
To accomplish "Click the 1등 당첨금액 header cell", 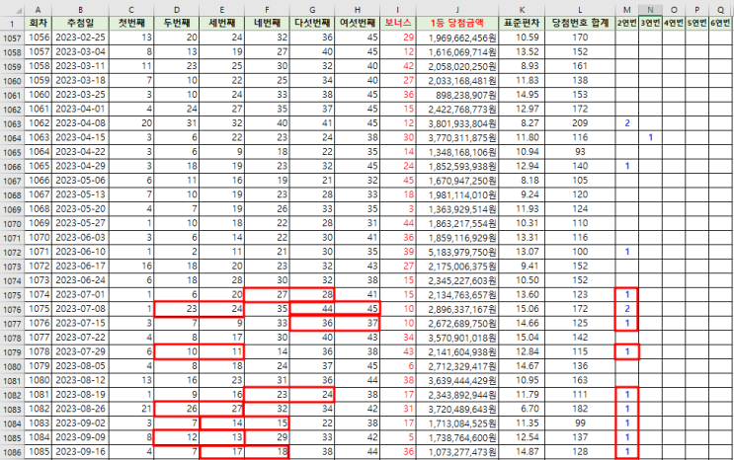I will [x=457, y=23].
